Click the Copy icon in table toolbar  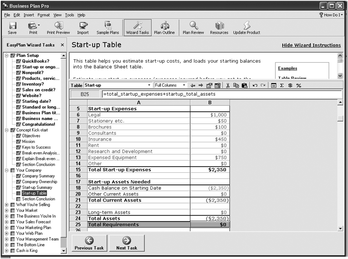tap(236, 85)
